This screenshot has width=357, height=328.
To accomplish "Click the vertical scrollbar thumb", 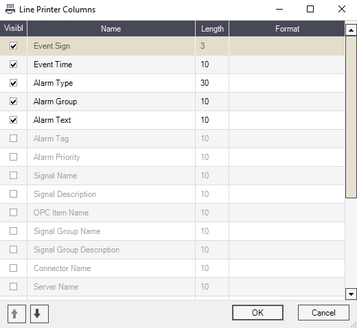I will (x=351, y=117).
